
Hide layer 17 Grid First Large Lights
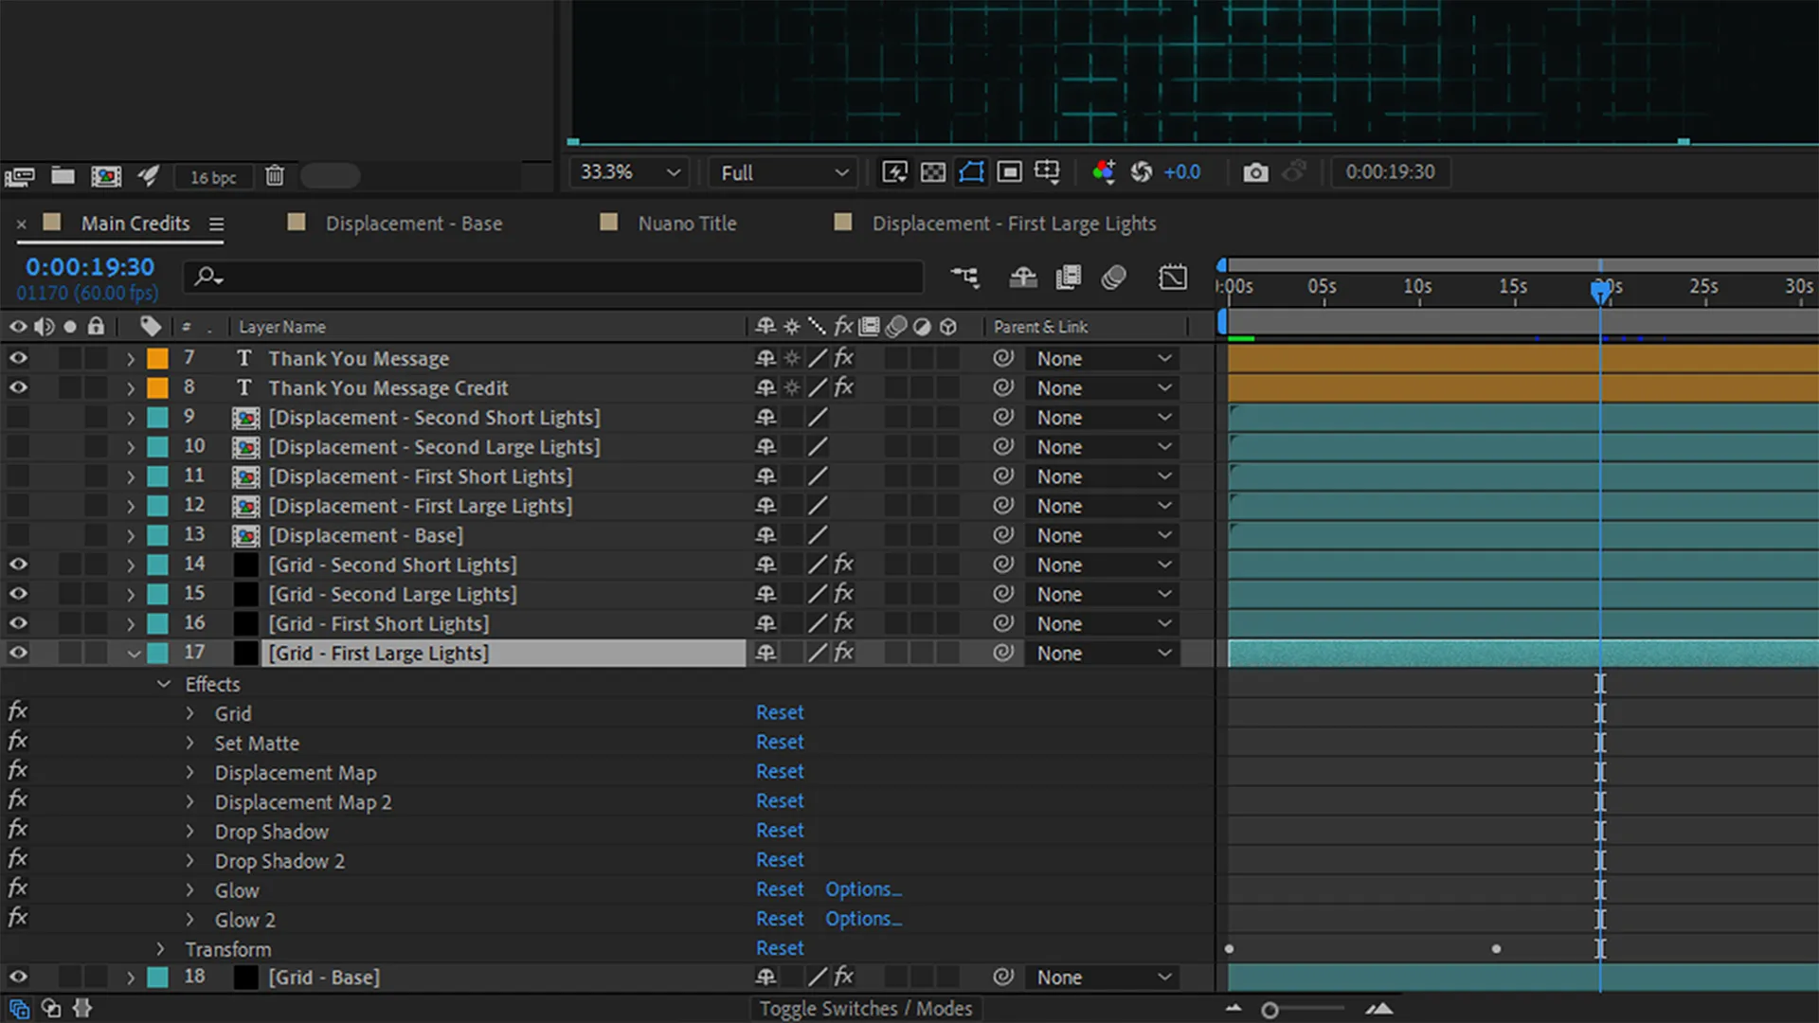click(17, 652)
